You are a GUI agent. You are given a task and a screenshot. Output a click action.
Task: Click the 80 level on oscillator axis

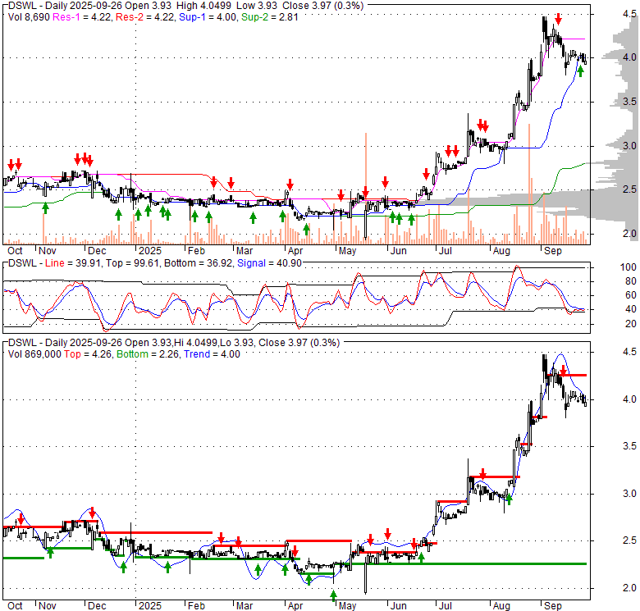(x=631, y=281)
